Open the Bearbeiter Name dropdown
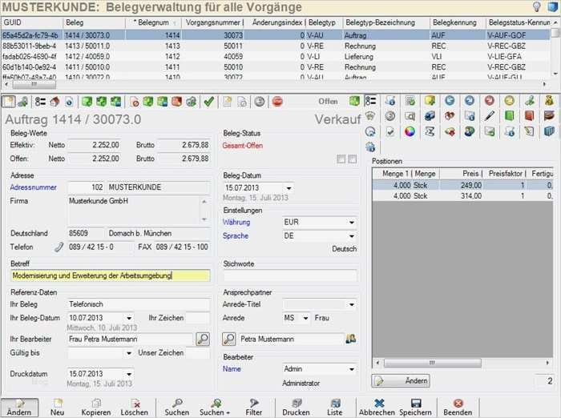The image size is (561, 418). click(x=351, y=369)
